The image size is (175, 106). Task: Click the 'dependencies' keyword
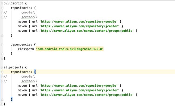(22, 45)
